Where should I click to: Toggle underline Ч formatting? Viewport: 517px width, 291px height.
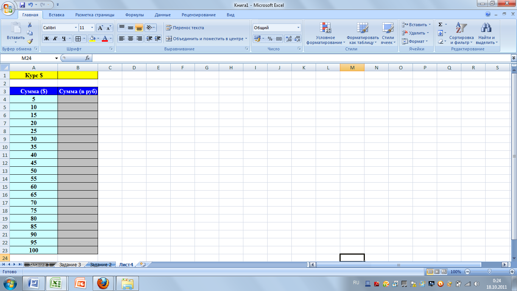[x=64, y=39]
